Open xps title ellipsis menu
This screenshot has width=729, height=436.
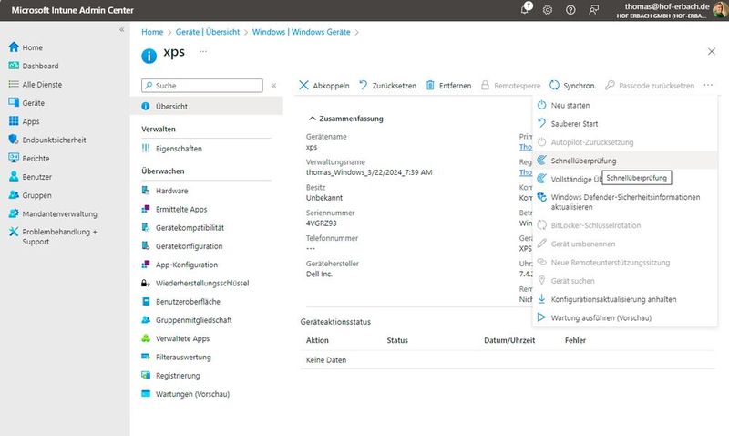pyautogui.click(x=203, y=52)
